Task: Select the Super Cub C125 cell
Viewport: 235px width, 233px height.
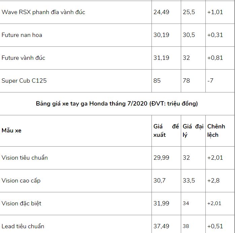Action: click(x=24, y=81)
